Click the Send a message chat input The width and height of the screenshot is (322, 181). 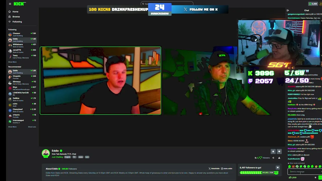304,172
